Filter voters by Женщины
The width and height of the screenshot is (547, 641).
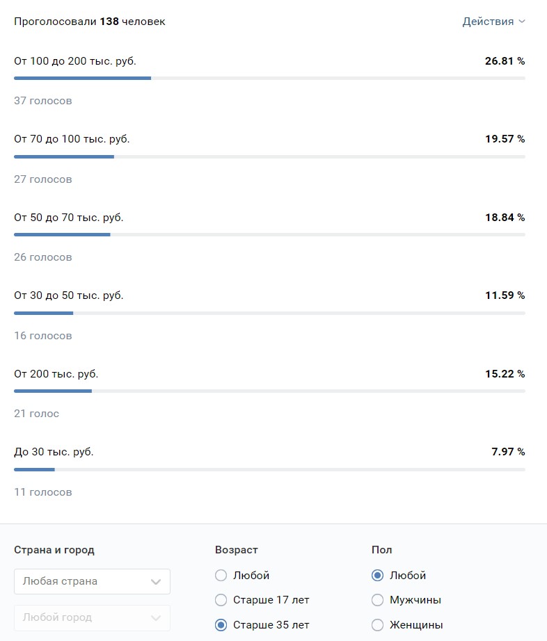pyautogui.click(x=378, y=625)
